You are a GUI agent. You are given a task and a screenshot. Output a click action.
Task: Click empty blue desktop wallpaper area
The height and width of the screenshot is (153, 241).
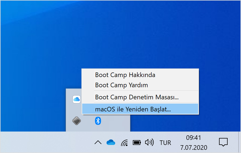[40, 54]
